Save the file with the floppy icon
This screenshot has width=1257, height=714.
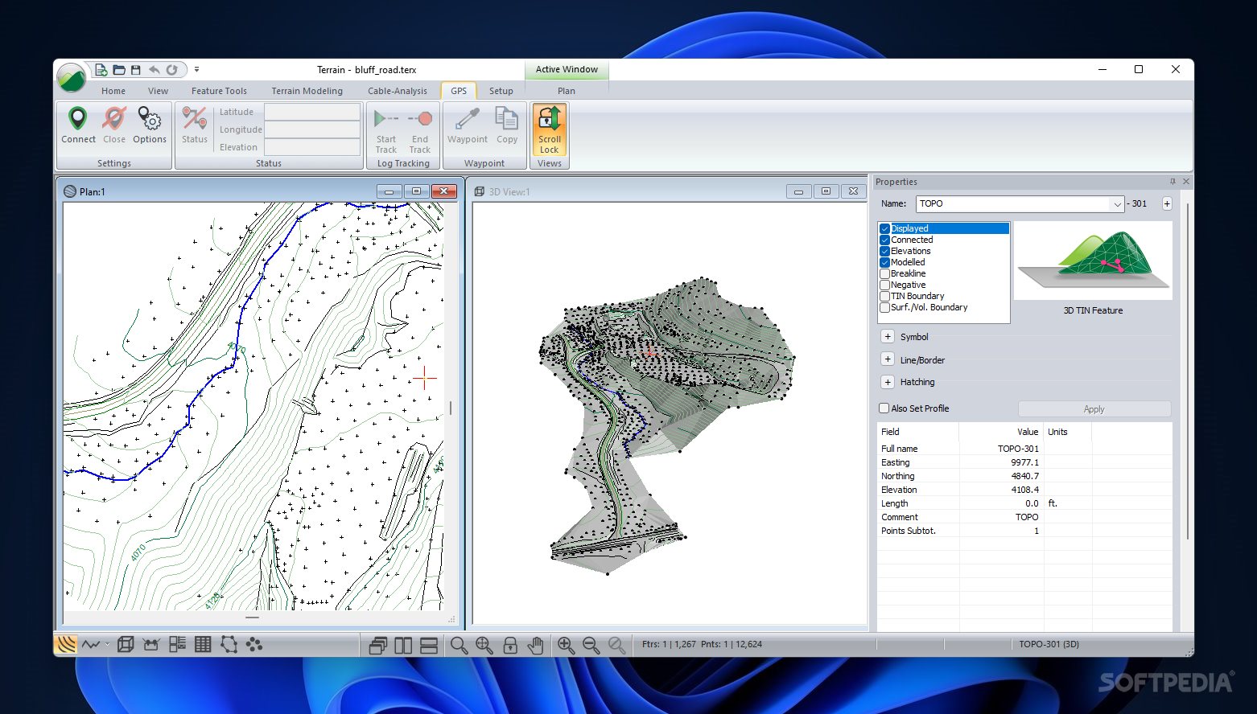pyautogui.click(x=136, y=70)
